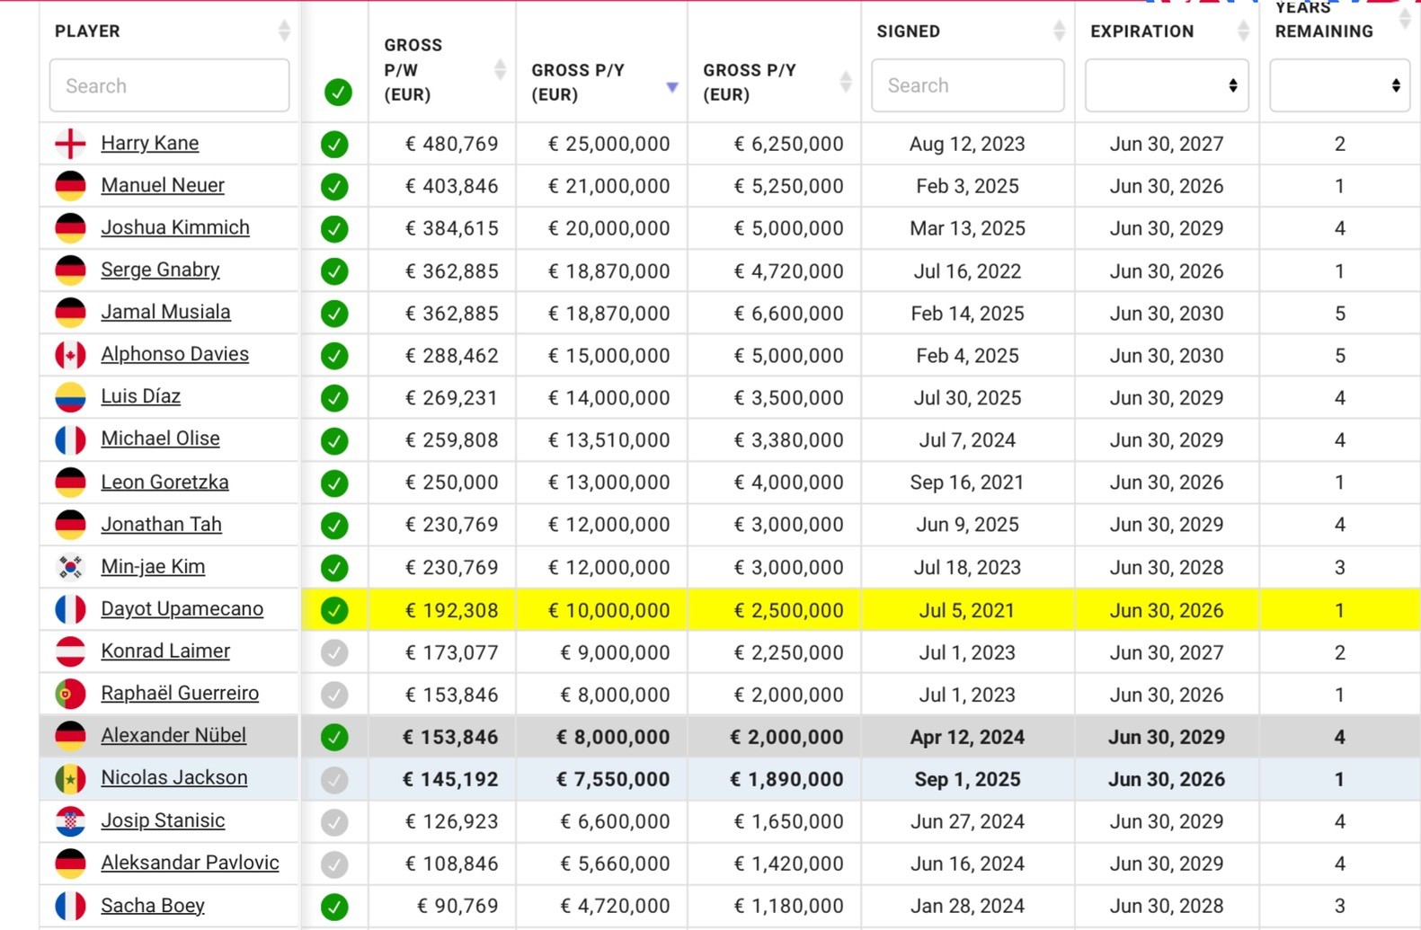Click the Croatia flag beside Josip Stanisic
The width and height of the screenshot is (1421, 930).
(70, 821)
